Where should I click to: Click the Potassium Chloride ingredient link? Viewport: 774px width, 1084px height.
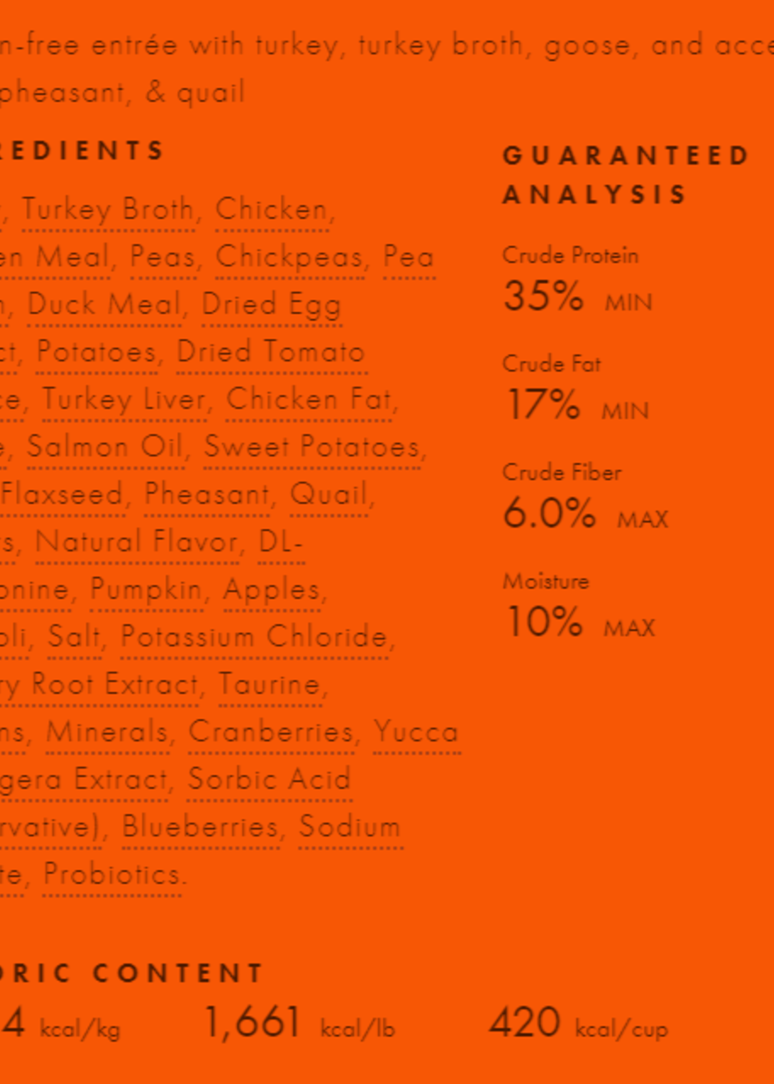[254, 637]
